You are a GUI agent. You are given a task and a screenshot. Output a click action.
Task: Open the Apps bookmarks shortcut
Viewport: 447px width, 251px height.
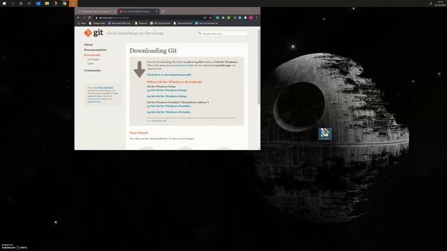(82, 23)
